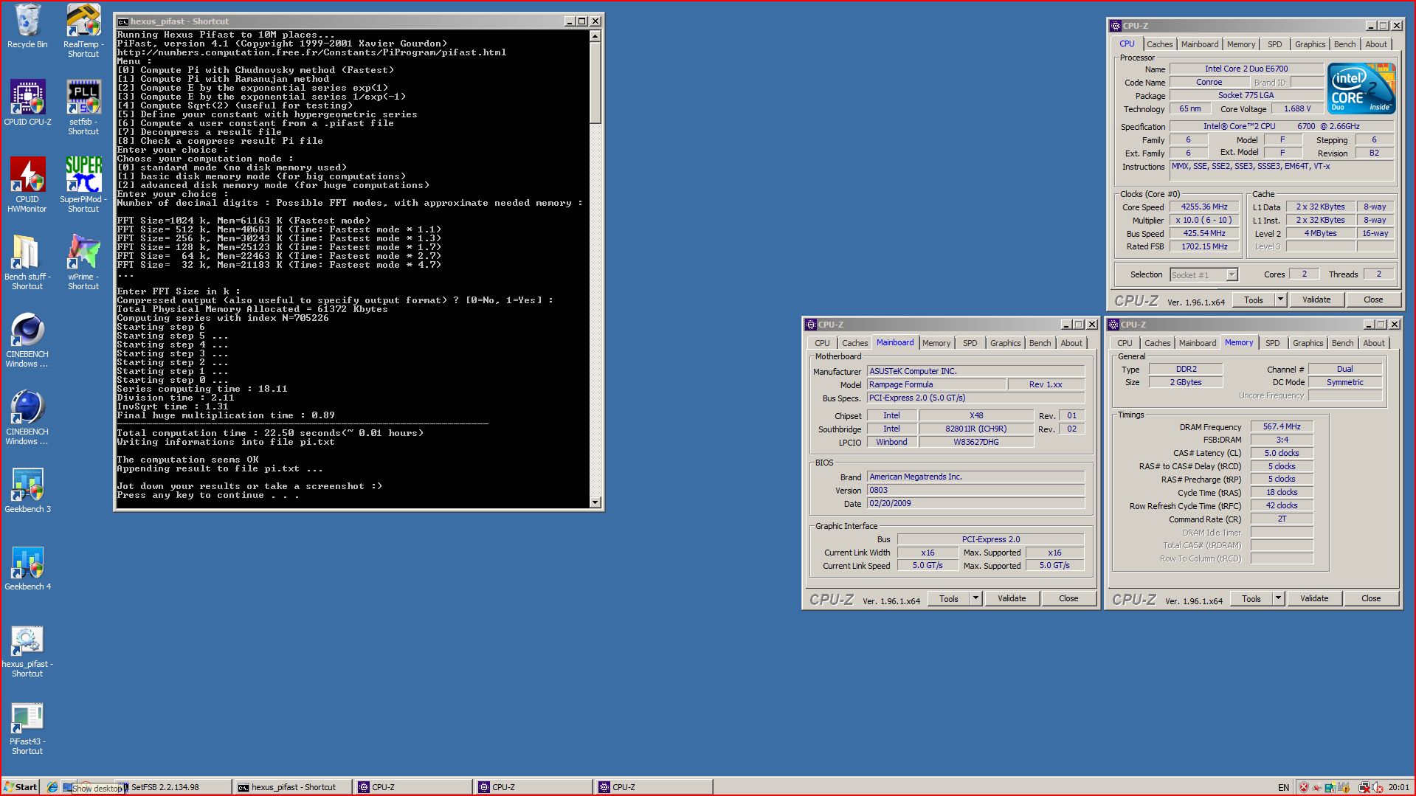1416x796 pixels.
Task: Click the Core Voltage 1.688 V value
Action: 1297,108
